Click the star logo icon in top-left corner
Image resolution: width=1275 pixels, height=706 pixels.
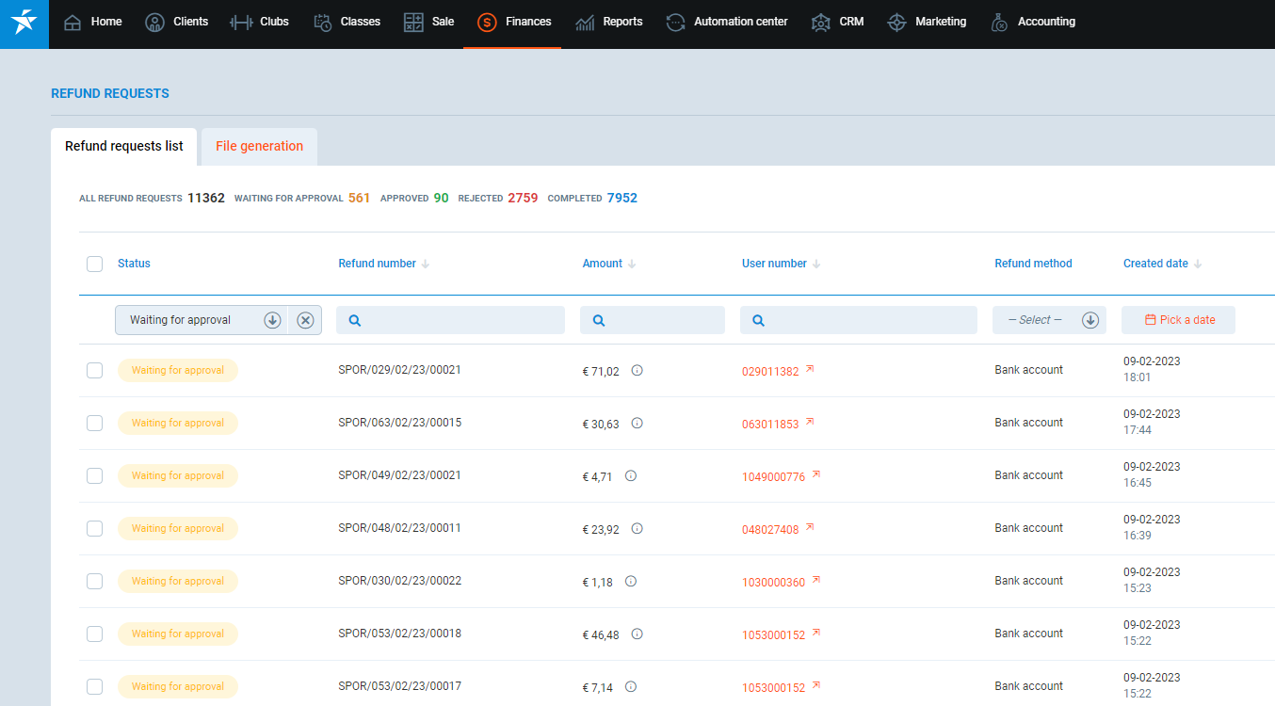coord(24,23)
